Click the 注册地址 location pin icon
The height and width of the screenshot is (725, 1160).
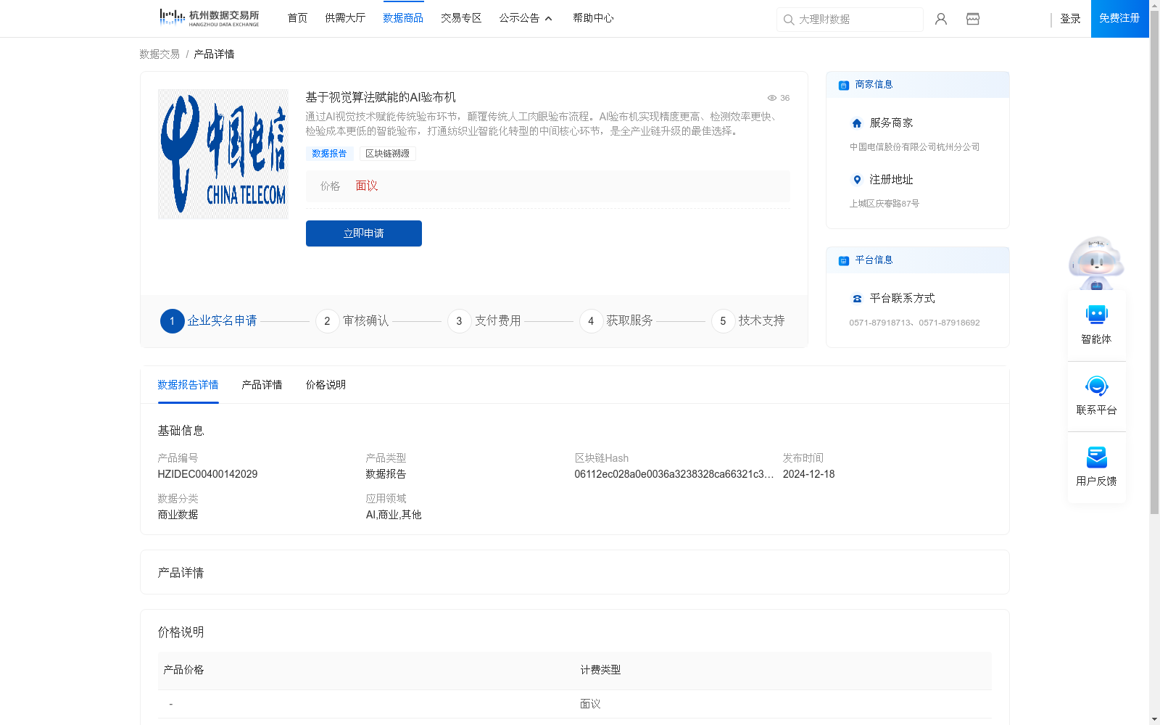857,180
